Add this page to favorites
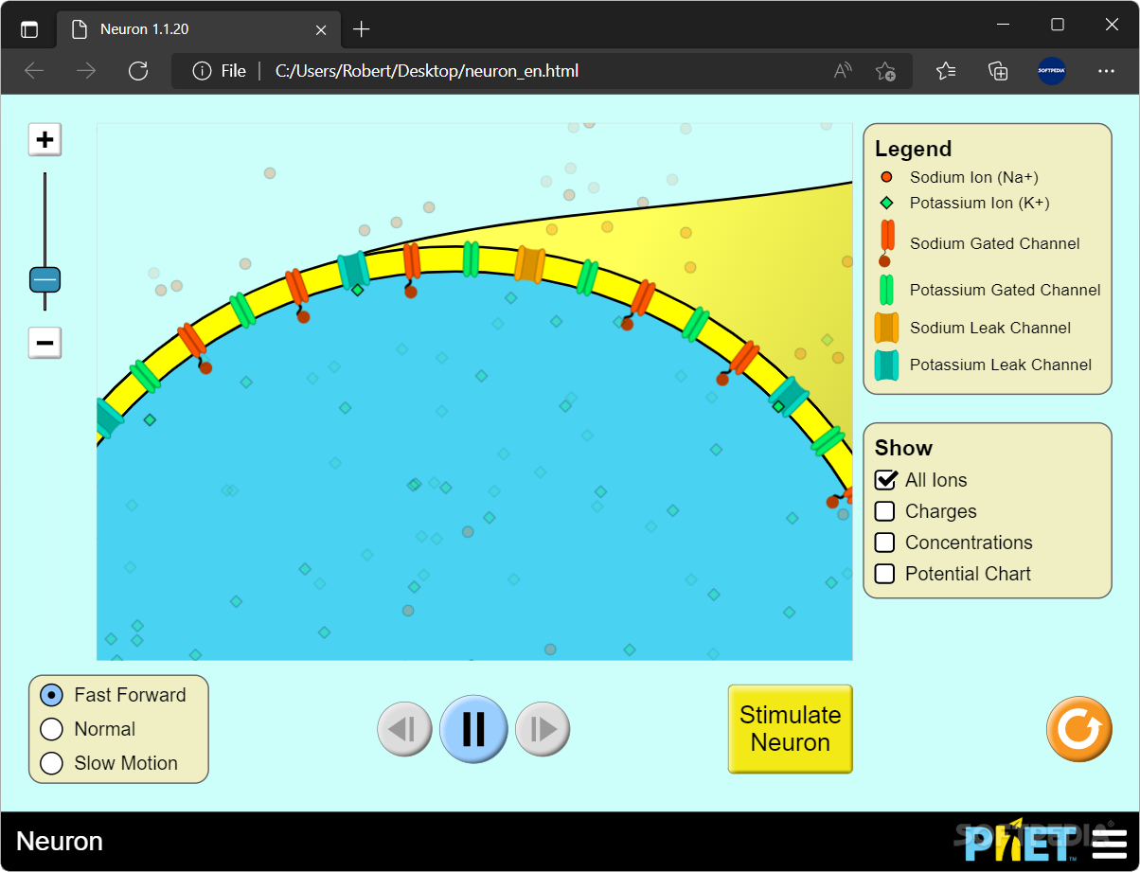The height and width of the screenshot is (872, 1140). (885, 71)
